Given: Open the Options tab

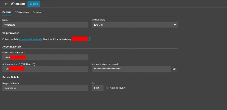Looking at the screenshot, I should click(x=37, y=12).
